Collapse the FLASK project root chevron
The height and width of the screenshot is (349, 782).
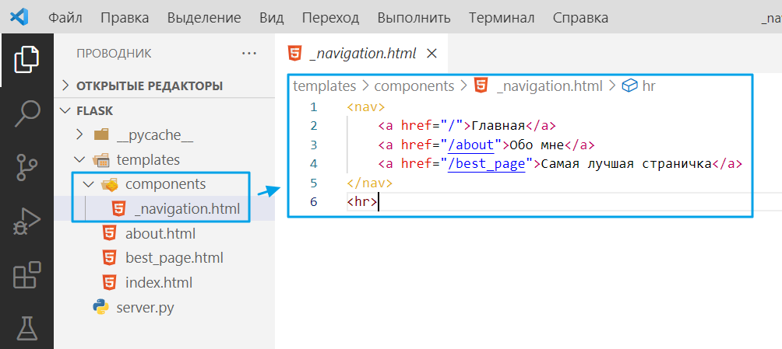[x=65, y=110]
